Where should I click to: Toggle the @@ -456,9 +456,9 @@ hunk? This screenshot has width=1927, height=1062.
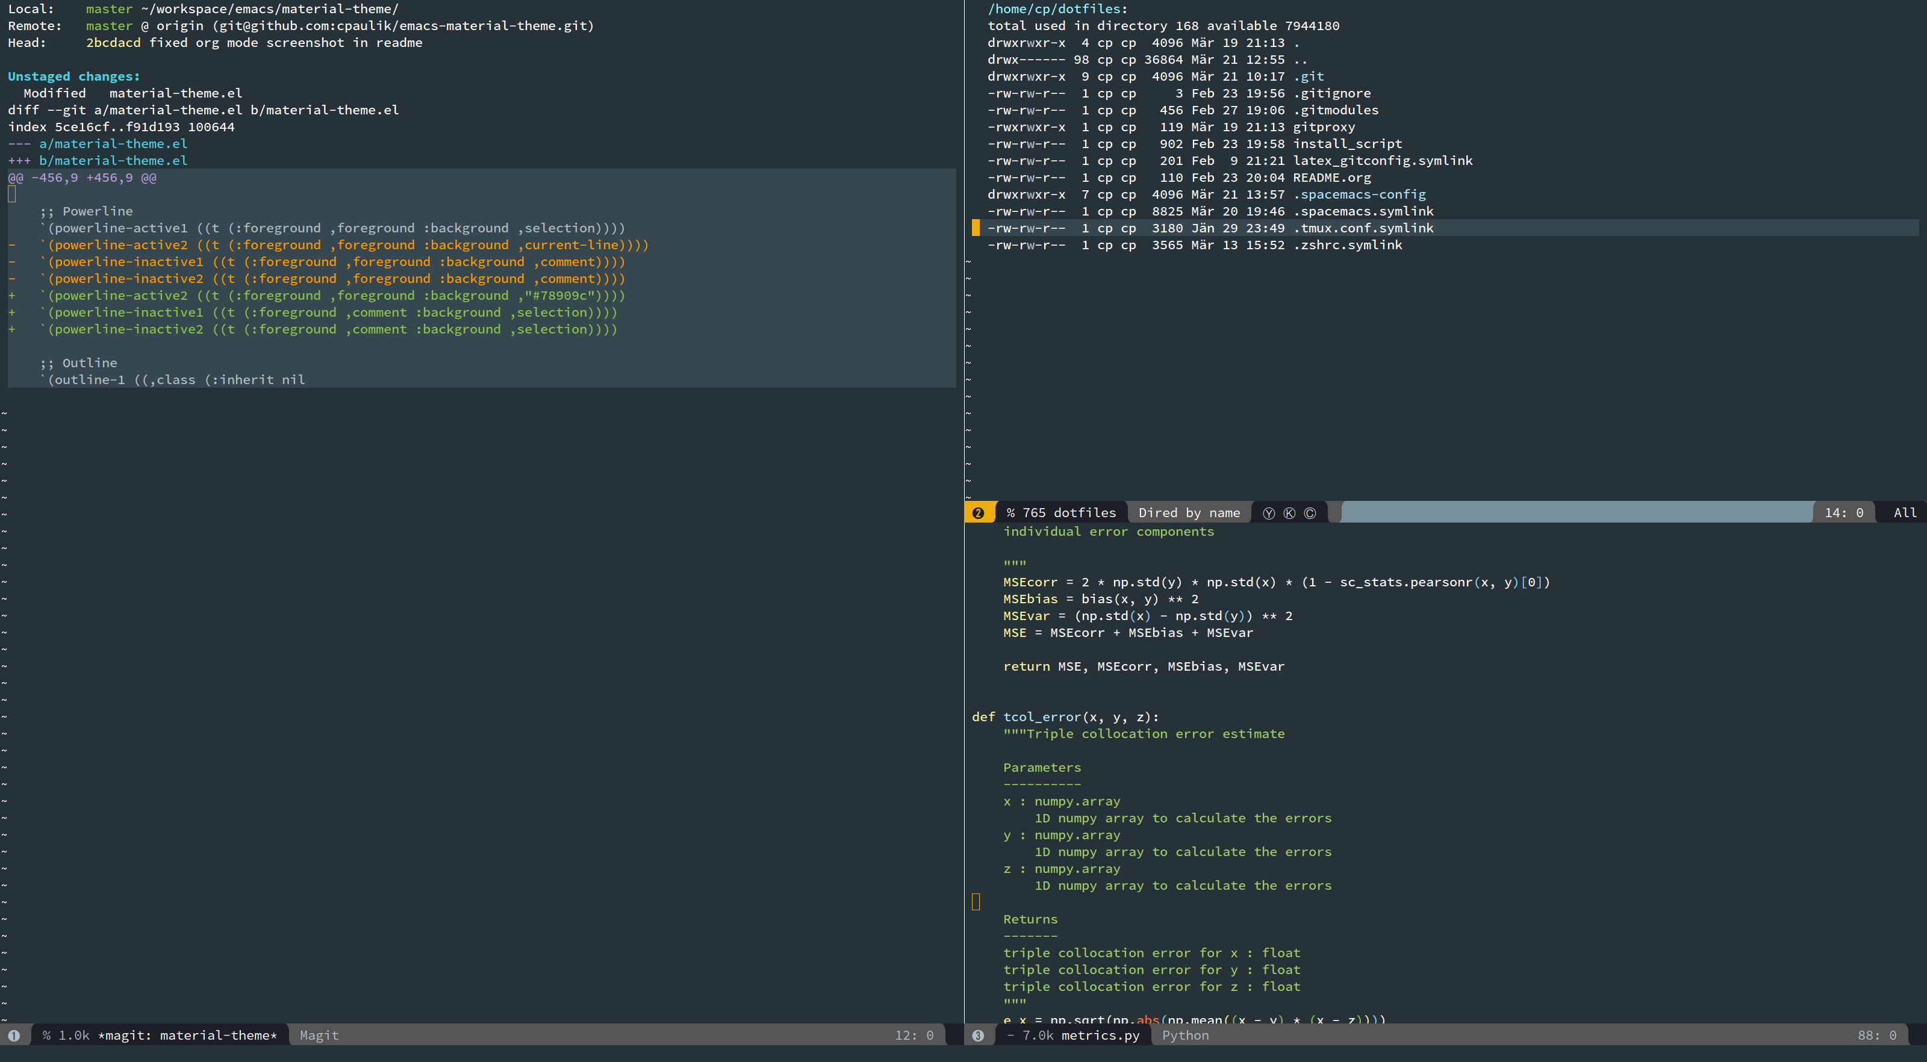click(x=82, y=178)
